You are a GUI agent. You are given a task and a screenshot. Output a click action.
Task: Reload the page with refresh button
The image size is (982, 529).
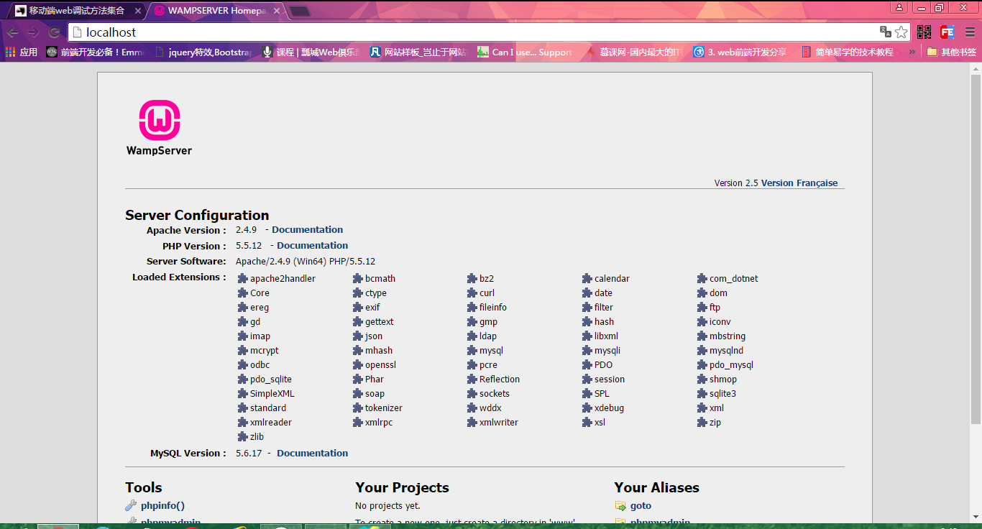(54, 32)
